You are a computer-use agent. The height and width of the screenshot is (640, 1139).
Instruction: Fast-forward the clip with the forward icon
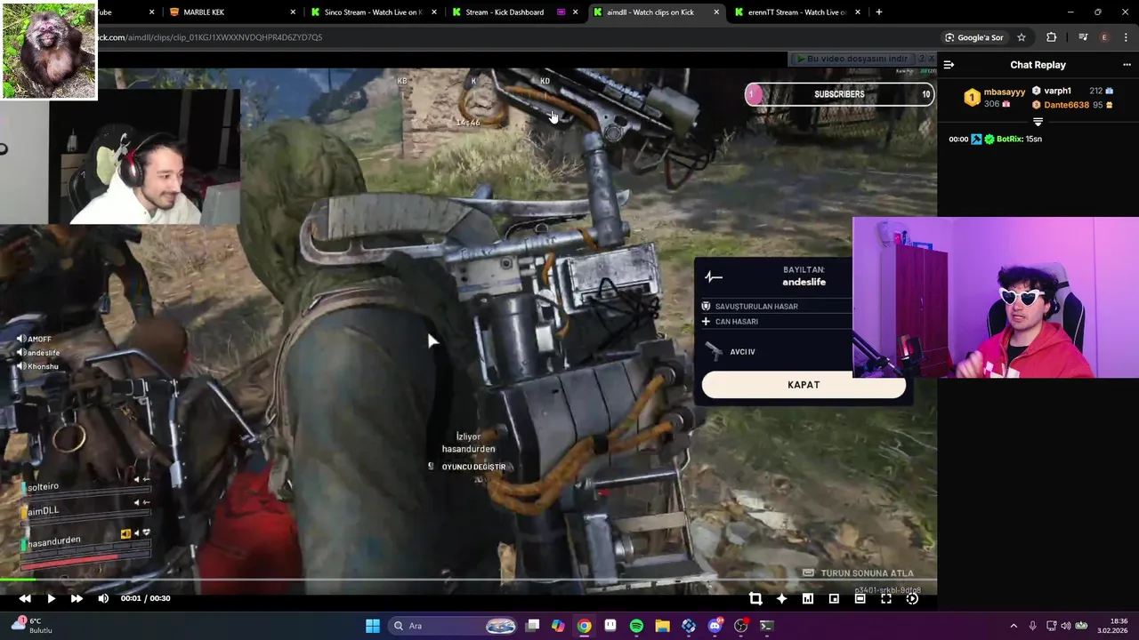[x=77, y=599]
